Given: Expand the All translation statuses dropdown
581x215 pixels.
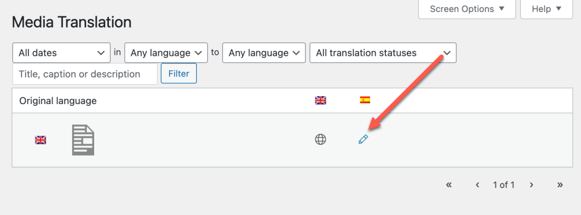Looking at the screenshot, I should (383, 53).
